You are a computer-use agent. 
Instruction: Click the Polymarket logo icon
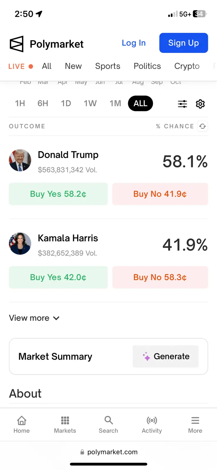coord(16,44)
